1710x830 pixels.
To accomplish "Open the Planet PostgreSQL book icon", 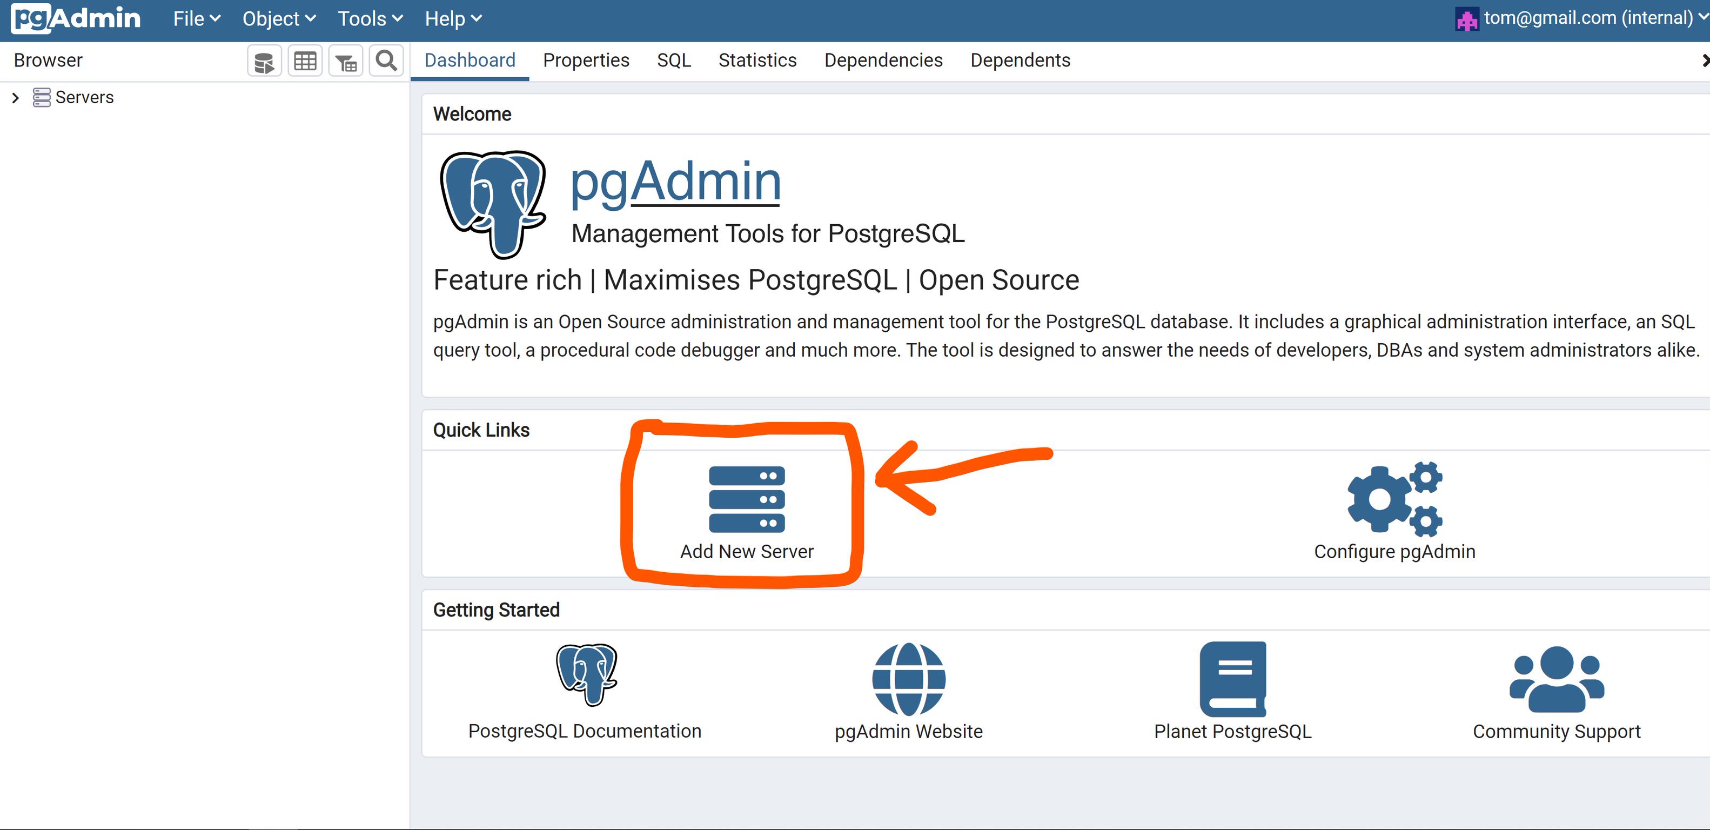I will tap(1233, 679).
